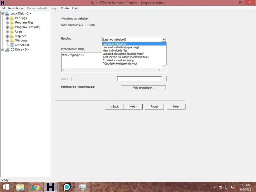Screen dimensions: 256x192
Task: Expand the Users folder node
Action: 7,32
